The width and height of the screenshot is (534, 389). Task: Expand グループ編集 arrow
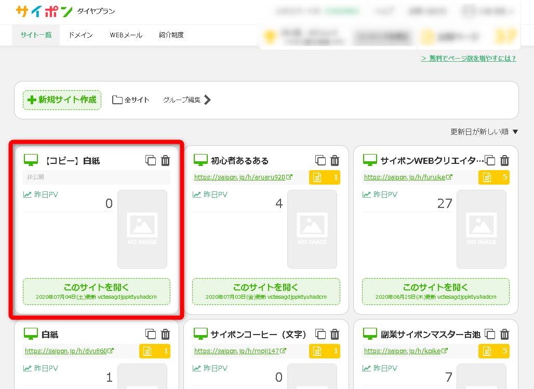(207, 100)
